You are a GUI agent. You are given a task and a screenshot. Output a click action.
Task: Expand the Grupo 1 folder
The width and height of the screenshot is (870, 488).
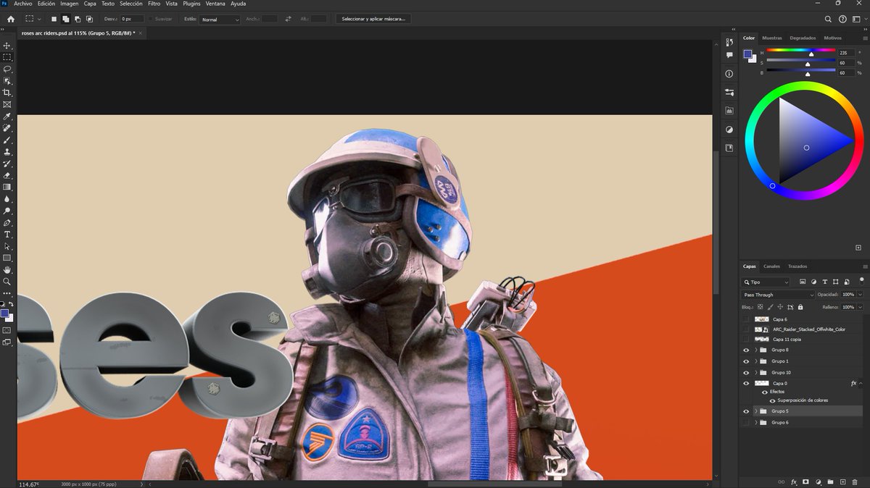tap(755, 361)
